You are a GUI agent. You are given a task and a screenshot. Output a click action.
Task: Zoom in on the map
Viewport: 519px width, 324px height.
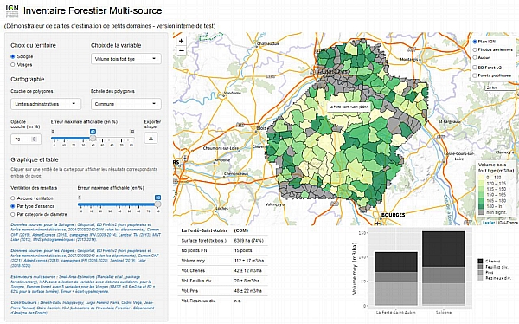[182, 41]
